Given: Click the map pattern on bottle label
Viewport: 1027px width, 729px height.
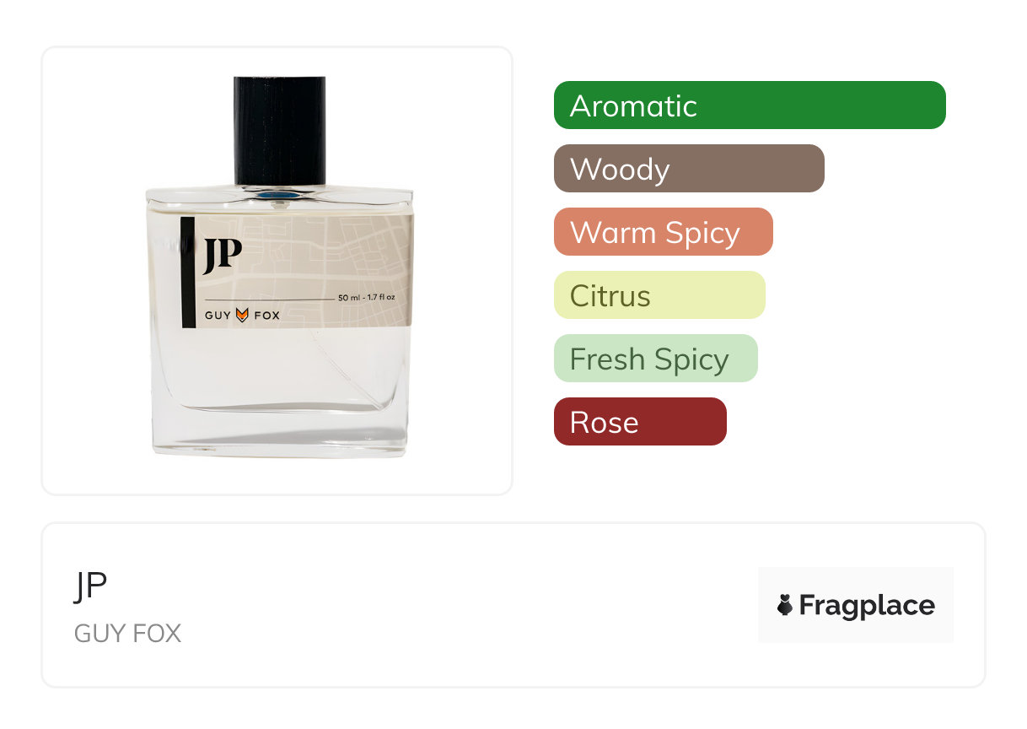Looking at the screenshot, I should click(x=337, y=253).
